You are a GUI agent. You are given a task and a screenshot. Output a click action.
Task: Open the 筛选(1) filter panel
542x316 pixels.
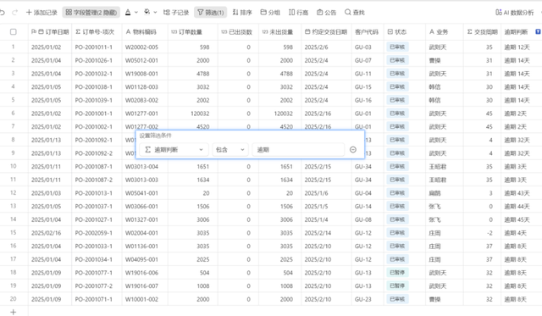pos(211,13)
